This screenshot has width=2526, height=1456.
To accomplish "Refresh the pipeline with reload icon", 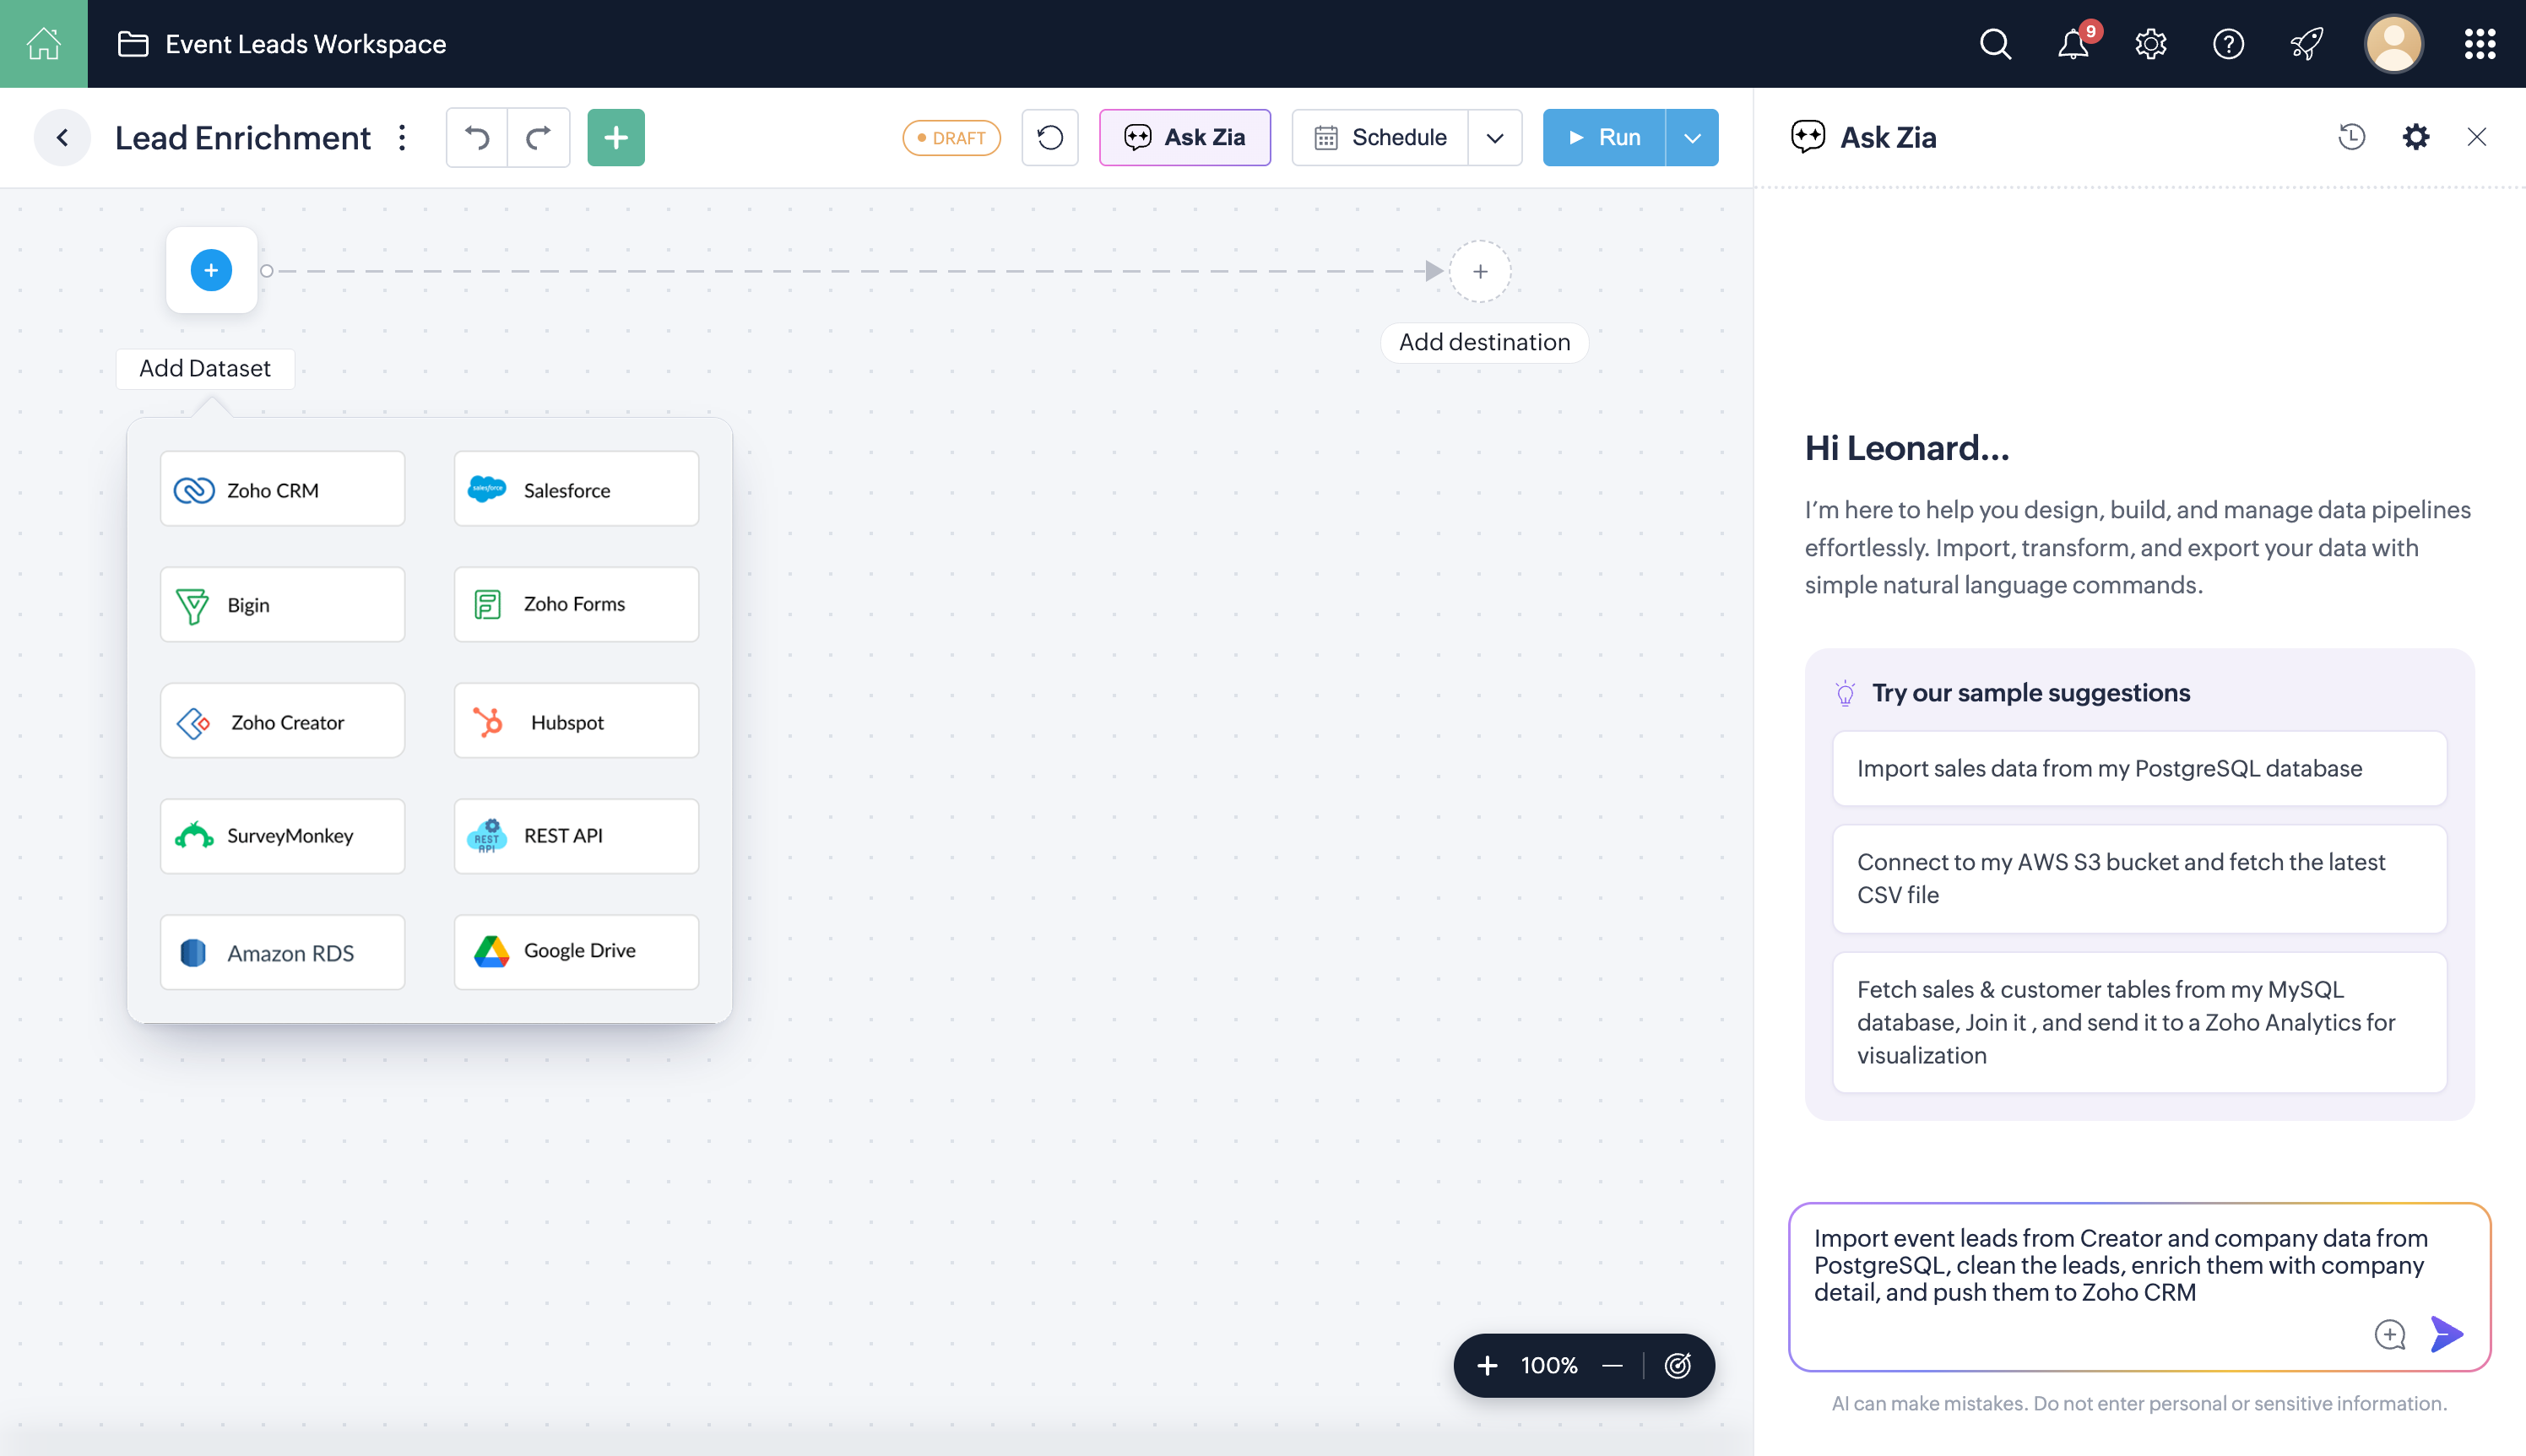I will [1050, 138].
